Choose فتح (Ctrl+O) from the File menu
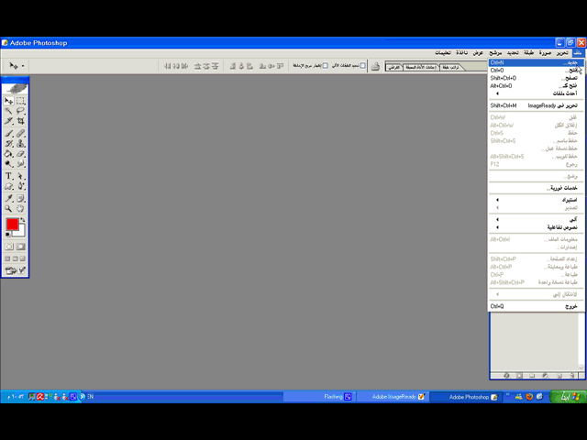Viewport: 587px width, 440px height. pos(536,71)
